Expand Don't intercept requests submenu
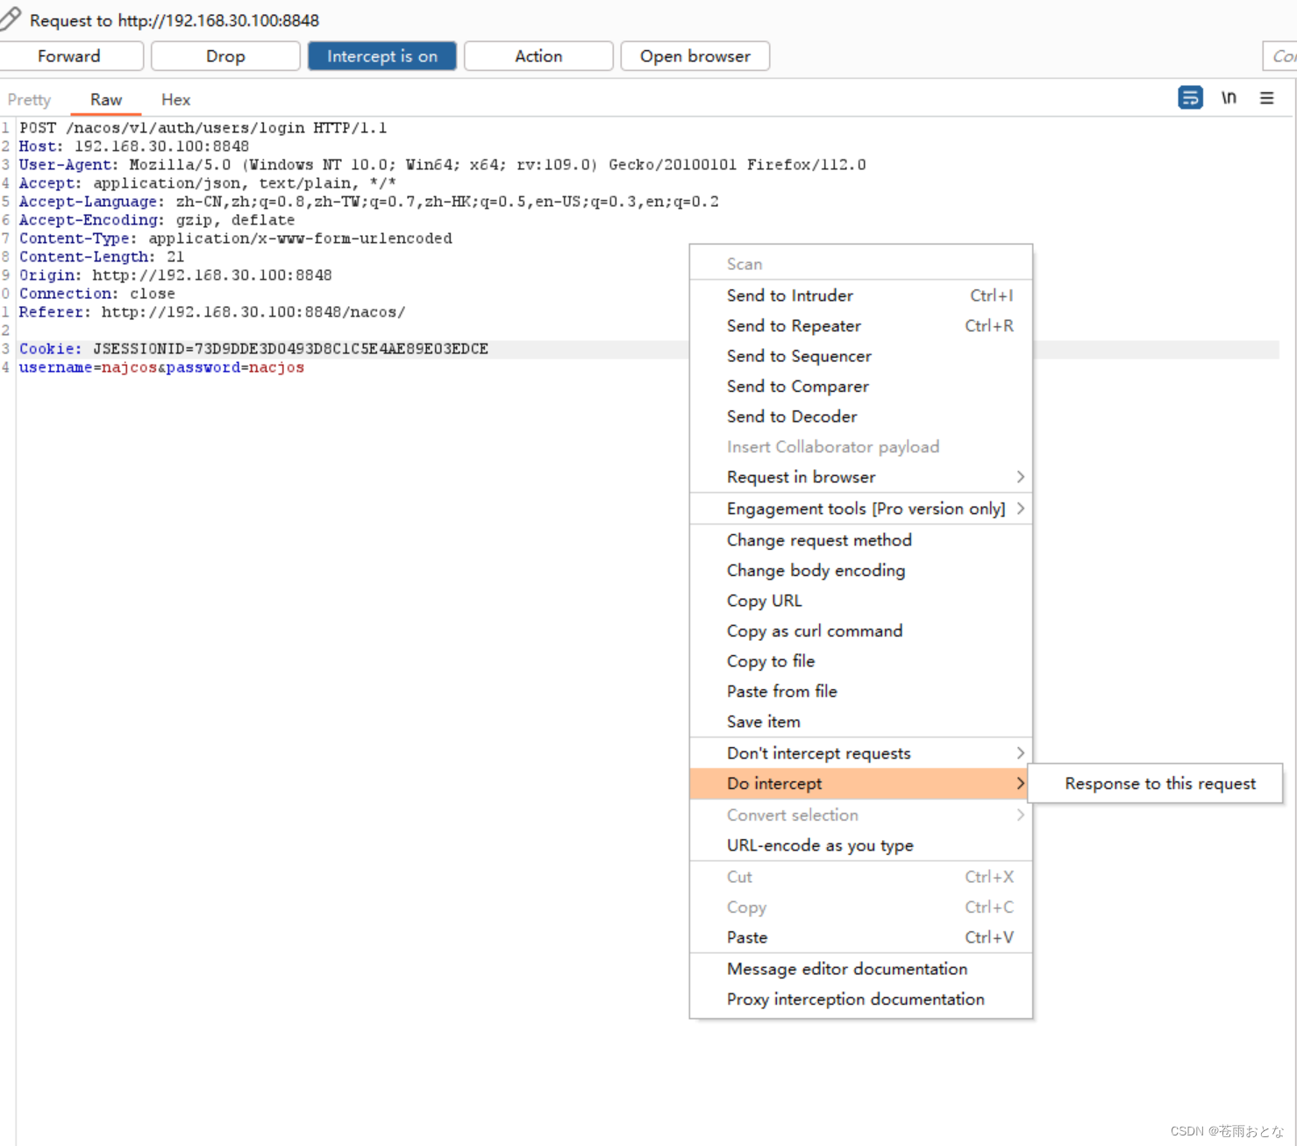The width and height of the screenshot is (1297, 1146). pos(861,753)
